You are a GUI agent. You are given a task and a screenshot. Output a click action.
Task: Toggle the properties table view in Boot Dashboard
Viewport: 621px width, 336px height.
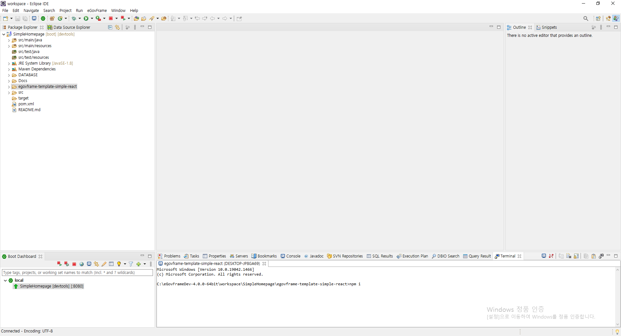[x=111, y=264]
